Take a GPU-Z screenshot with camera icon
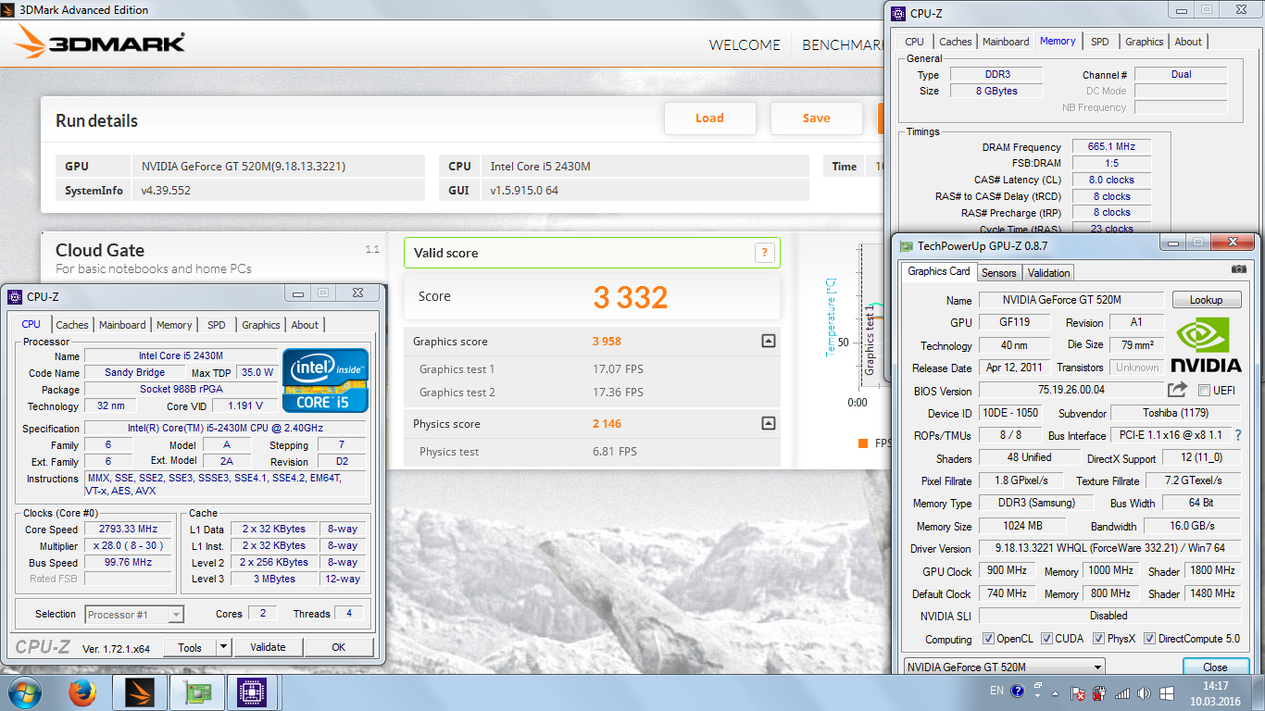The height and width of the screenshot is (711, 1265). [x=1238, y=270]
